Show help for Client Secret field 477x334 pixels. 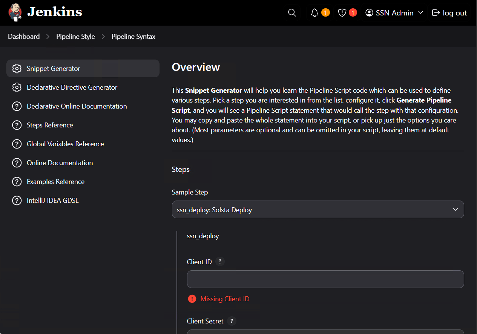pos(232,321)
